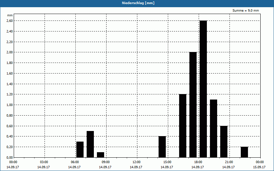Click the 2,00 y-axis label
Screen dimensions: 274x171
tap(10, 52)
